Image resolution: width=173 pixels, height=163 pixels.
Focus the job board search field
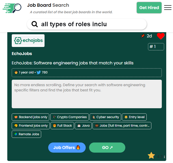(x=87, y=24)
